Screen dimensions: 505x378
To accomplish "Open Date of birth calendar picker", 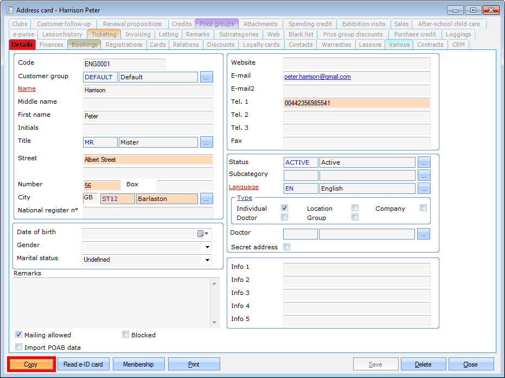I will pos(202,234).
